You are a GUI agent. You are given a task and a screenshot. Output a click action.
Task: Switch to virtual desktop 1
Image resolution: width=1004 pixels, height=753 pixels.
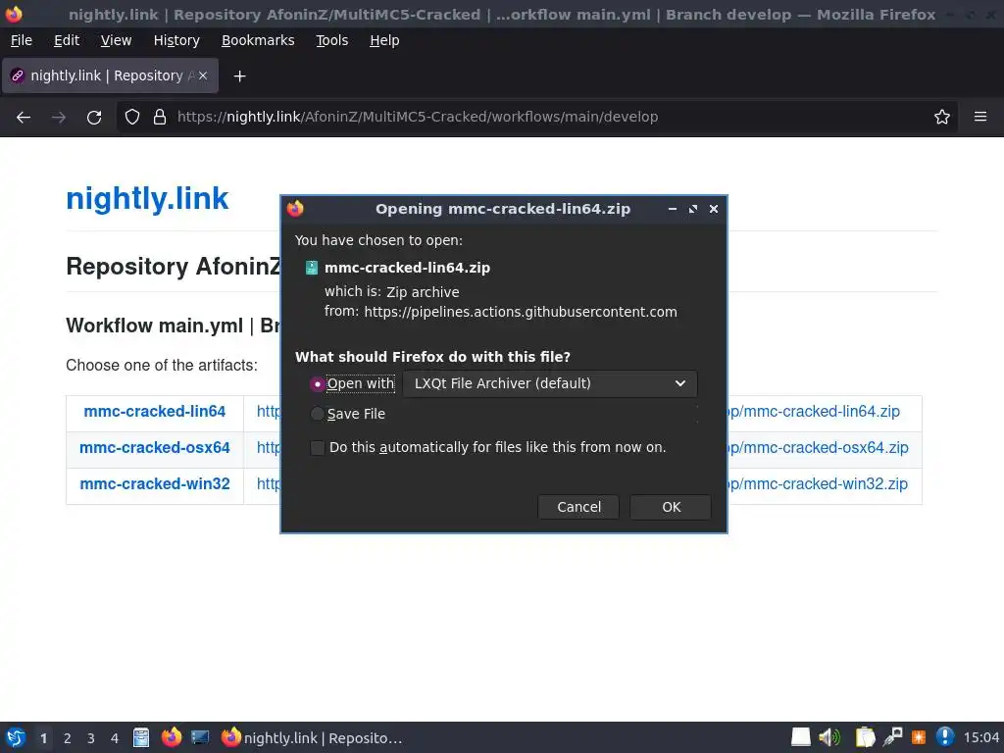43,738
